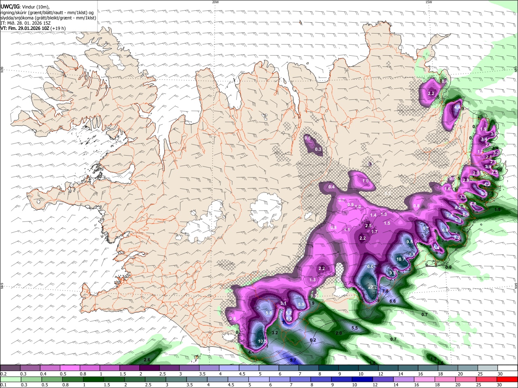Click the dark mauve 0.2–0.3 snow legend swatch
Screen dimensions: 518x388
coord(10,368)
